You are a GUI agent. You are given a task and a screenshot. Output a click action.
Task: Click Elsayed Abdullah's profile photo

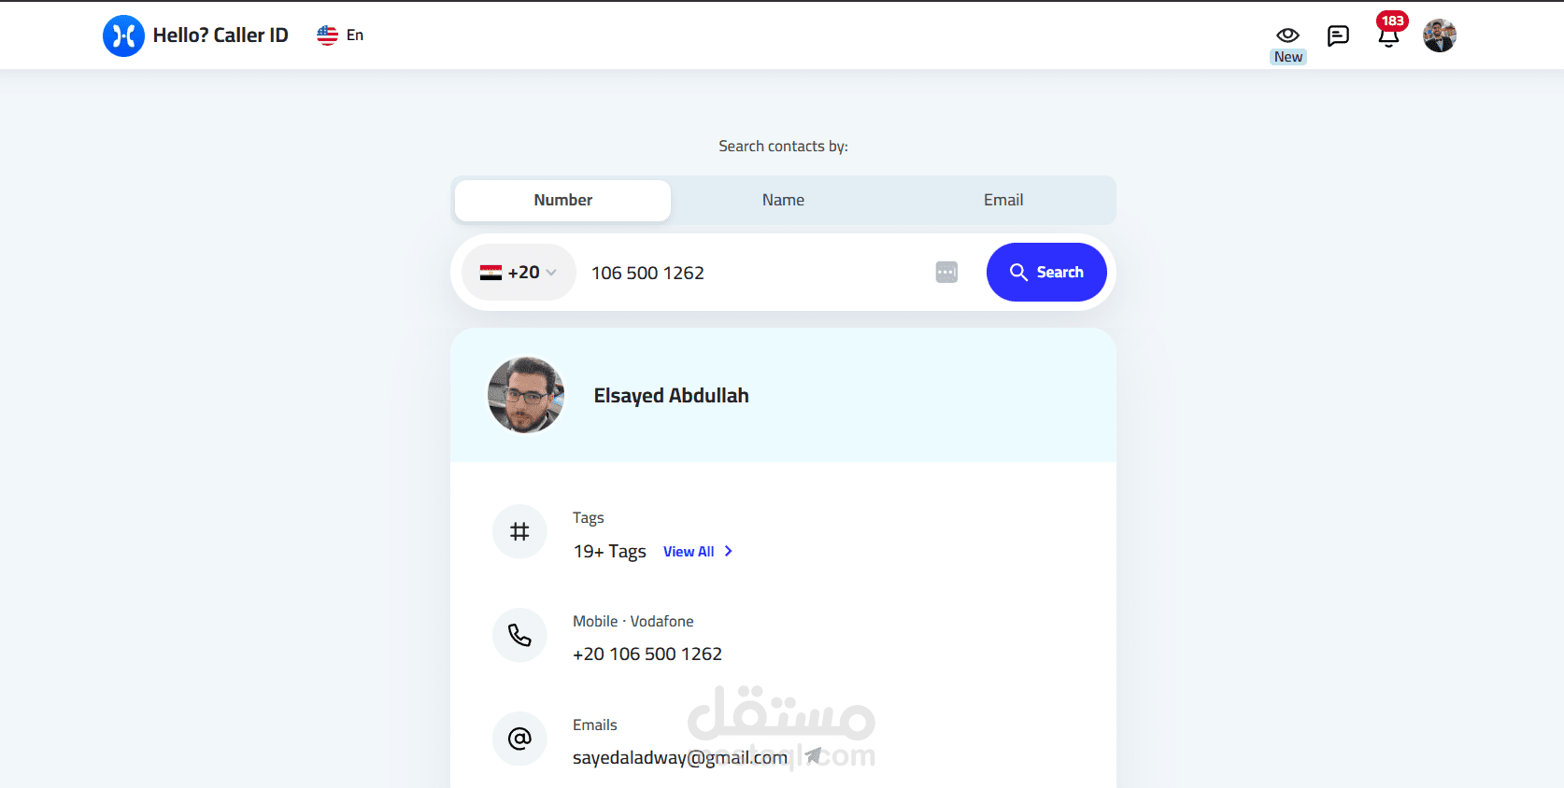click(526, 395)
